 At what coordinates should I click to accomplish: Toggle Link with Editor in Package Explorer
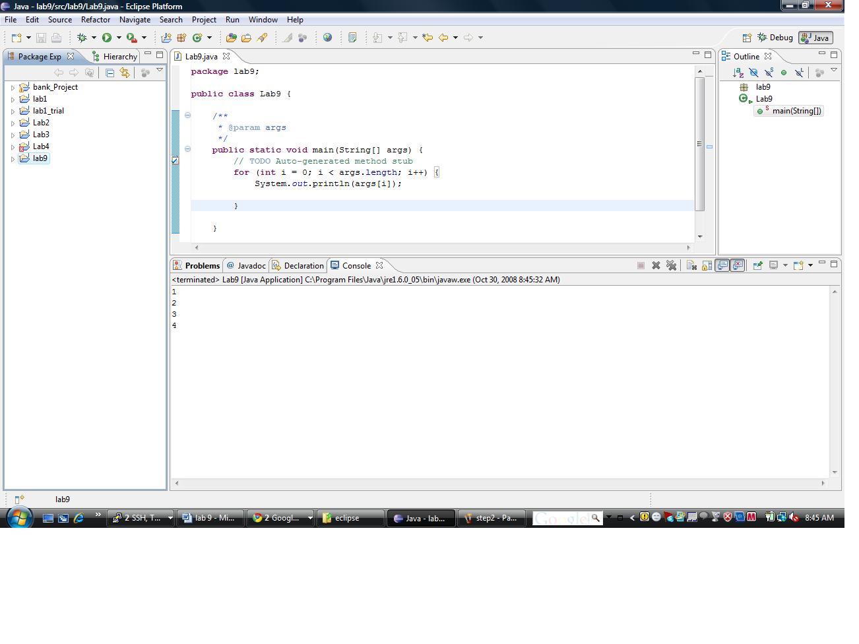(125, 73)
